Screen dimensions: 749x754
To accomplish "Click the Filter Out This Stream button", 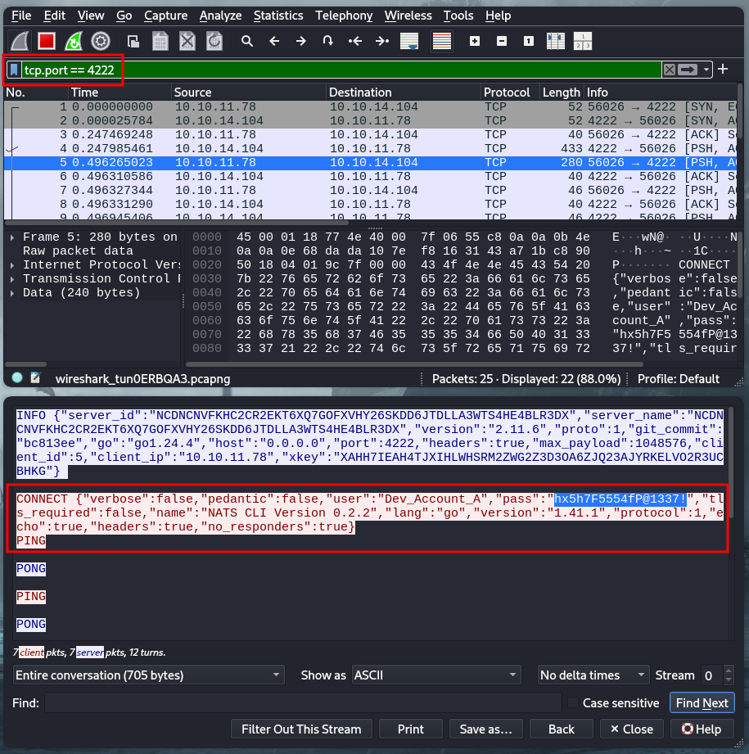I will click(302, 729).
